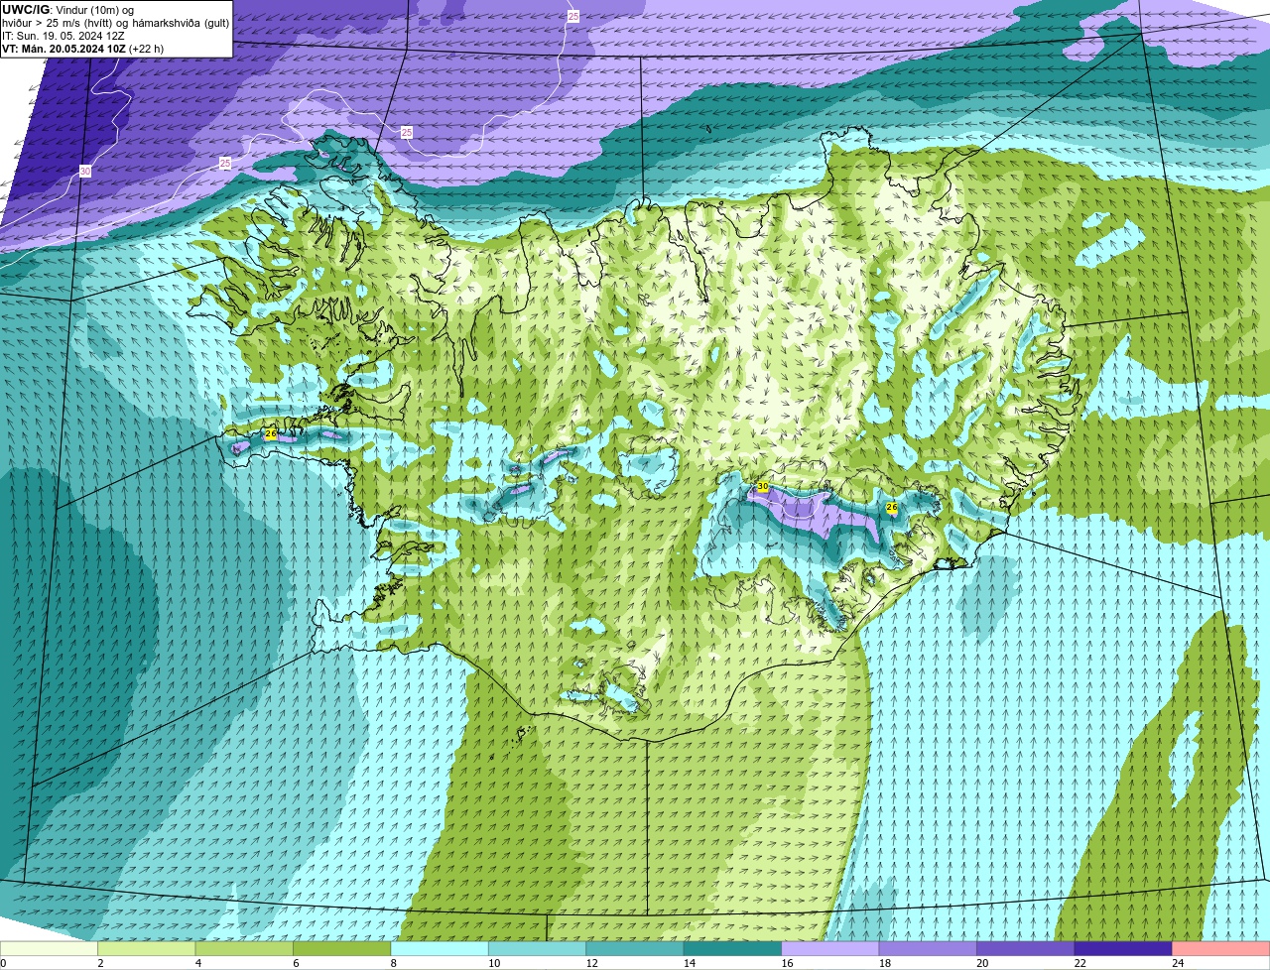The image size is (1270, 970).
Task: Click the yellow '26' marker east of the glacier
Action: pos(891,507)
